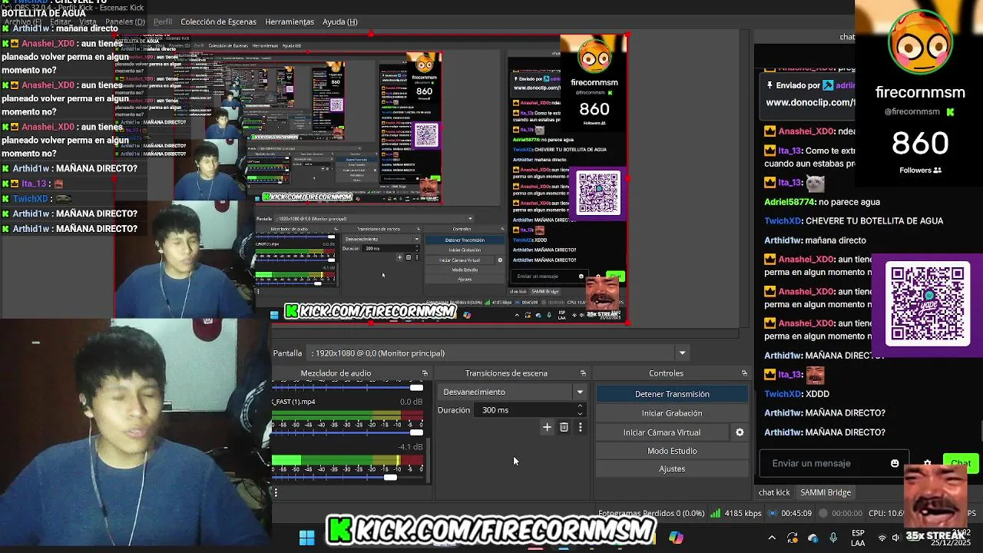Click Iniciar Cámara Virtual button

662,432
